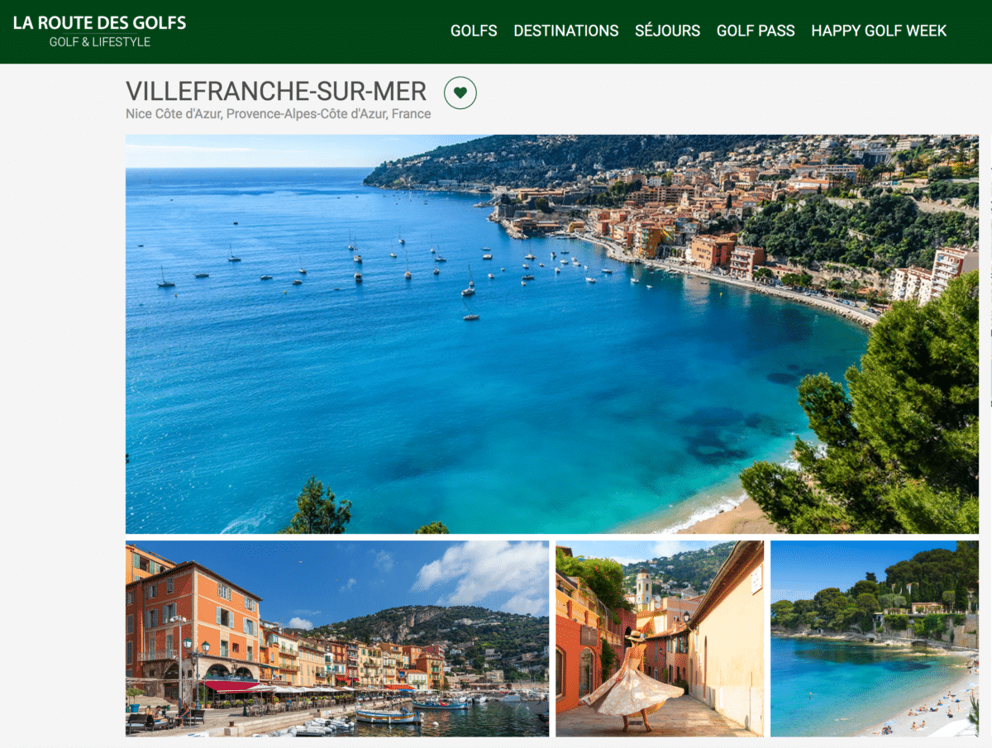This screenshot has width=992, height=748.
Task: Follow the Nice Côte d'Azur location link
Action: click(173, 114)
